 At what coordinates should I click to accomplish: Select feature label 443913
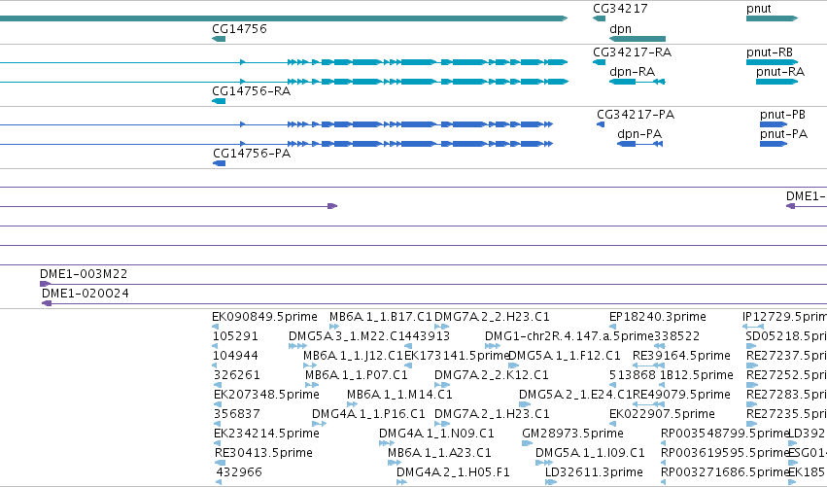(428, 336)
